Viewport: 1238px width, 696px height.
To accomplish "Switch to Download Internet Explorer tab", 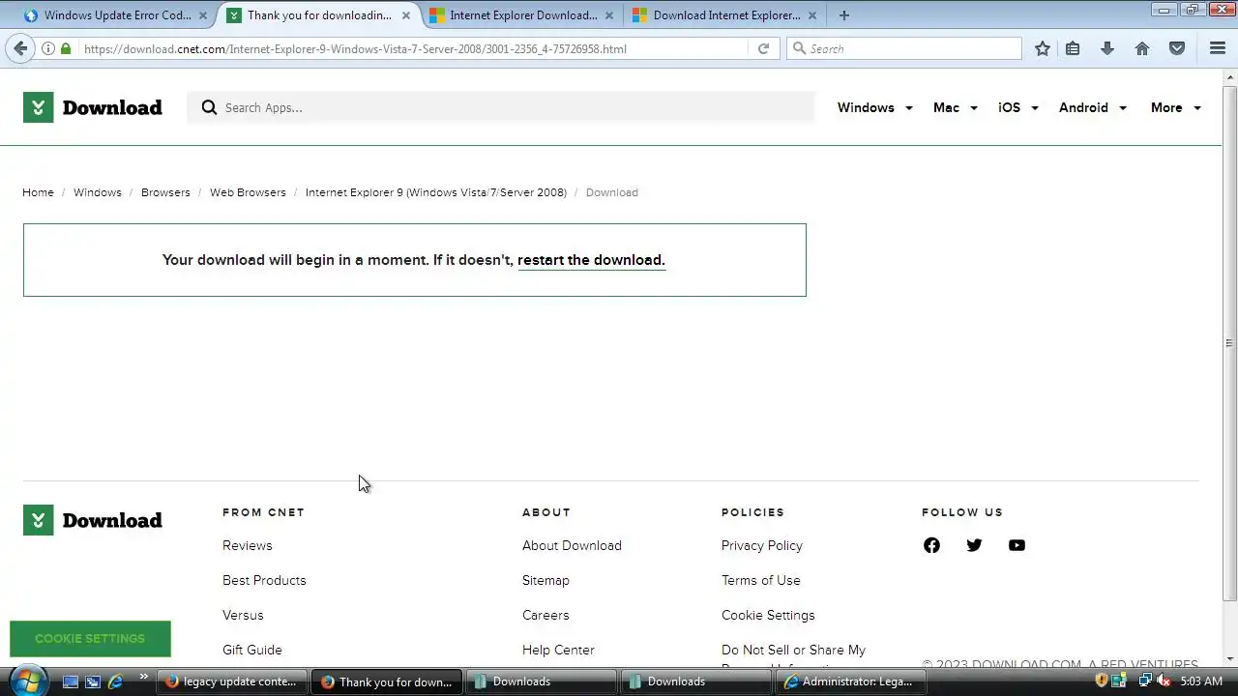I will click(725, 15).
